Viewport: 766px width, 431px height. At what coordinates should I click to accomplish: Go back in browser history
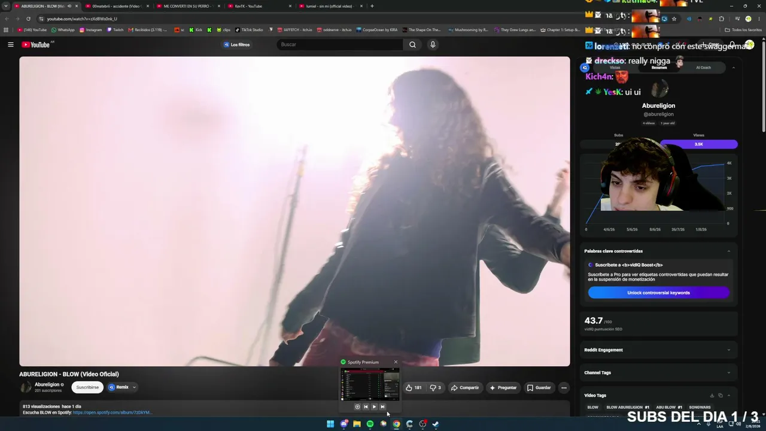click(7, 19)
